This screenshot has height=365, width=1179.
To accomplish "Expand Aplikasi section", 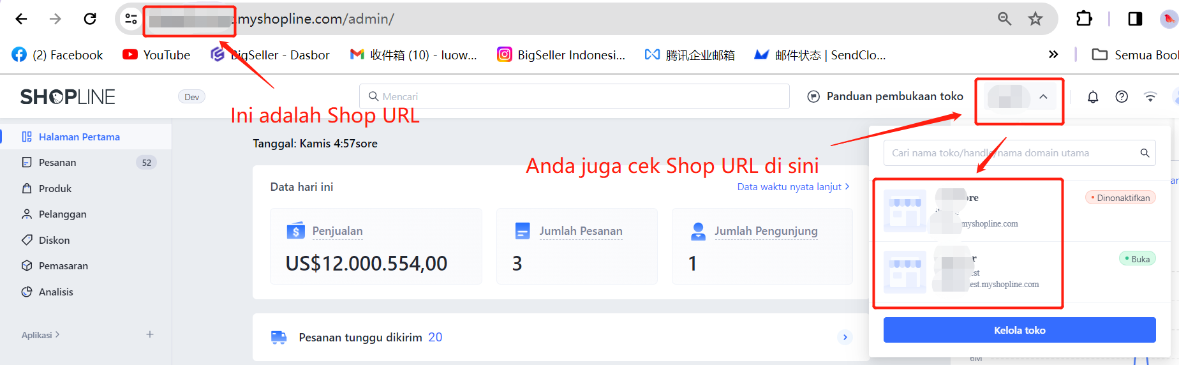I will pyautogui.click(x=41, y=334).
